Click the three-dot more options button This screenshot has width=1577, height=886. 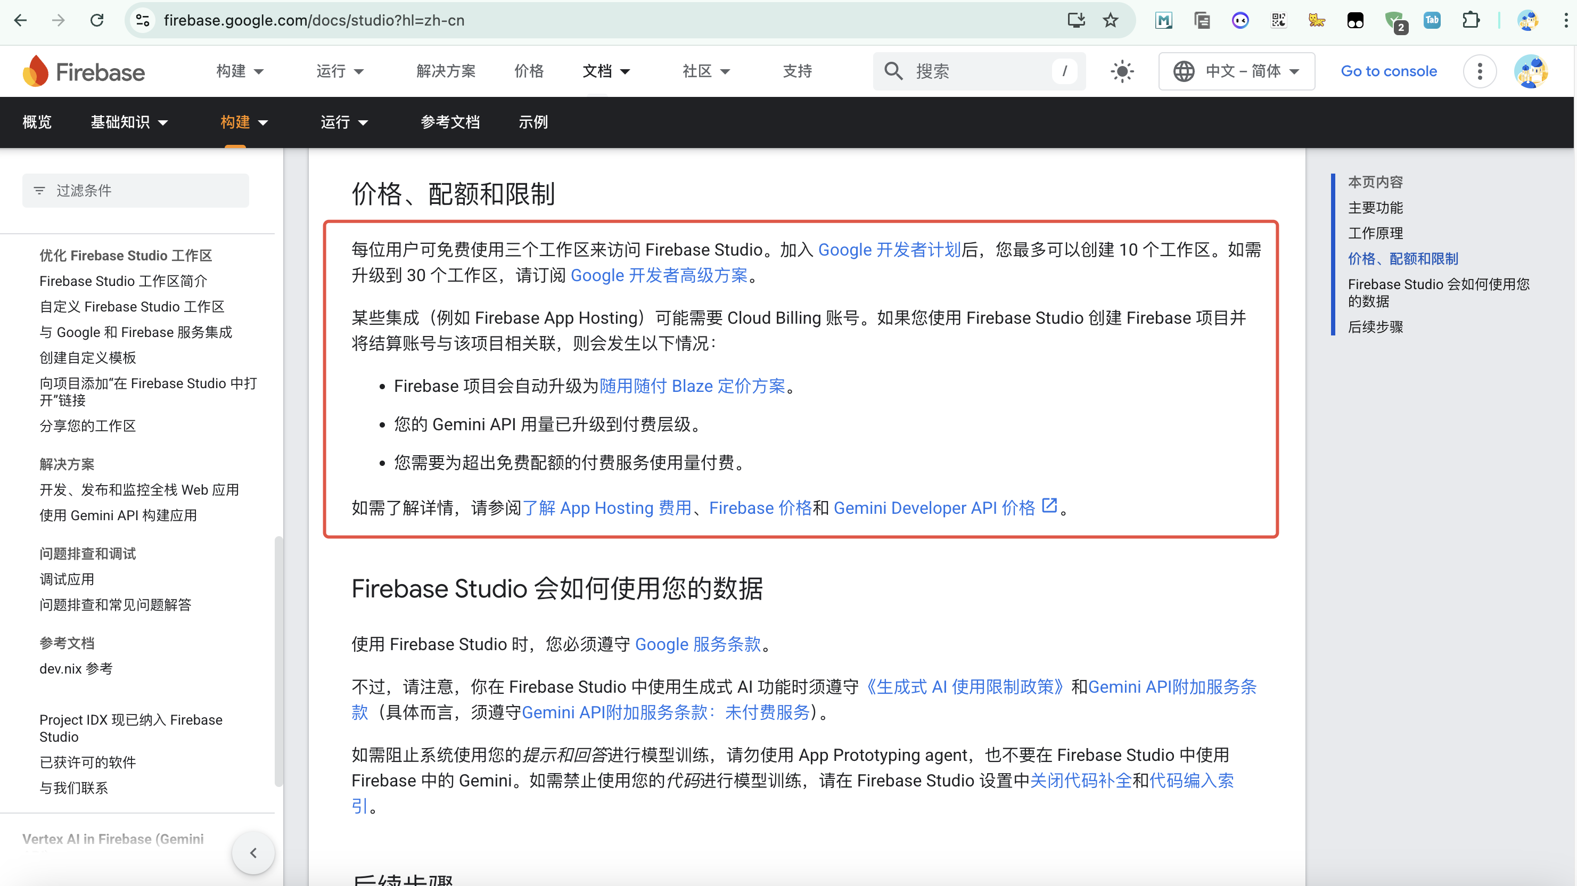(1480, 71)
